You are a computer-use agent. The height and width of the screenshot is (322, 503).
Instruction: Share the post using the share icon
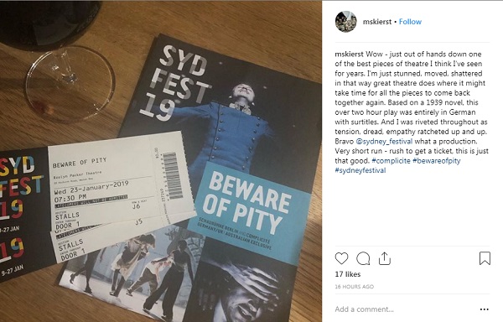tap(384, 258)
